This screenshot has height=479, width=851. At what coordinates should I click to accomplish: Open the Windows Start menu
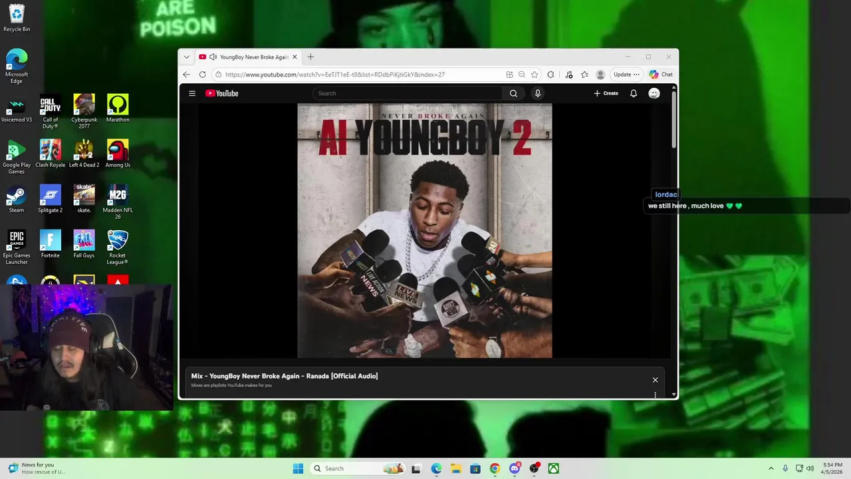click(298, 468)
